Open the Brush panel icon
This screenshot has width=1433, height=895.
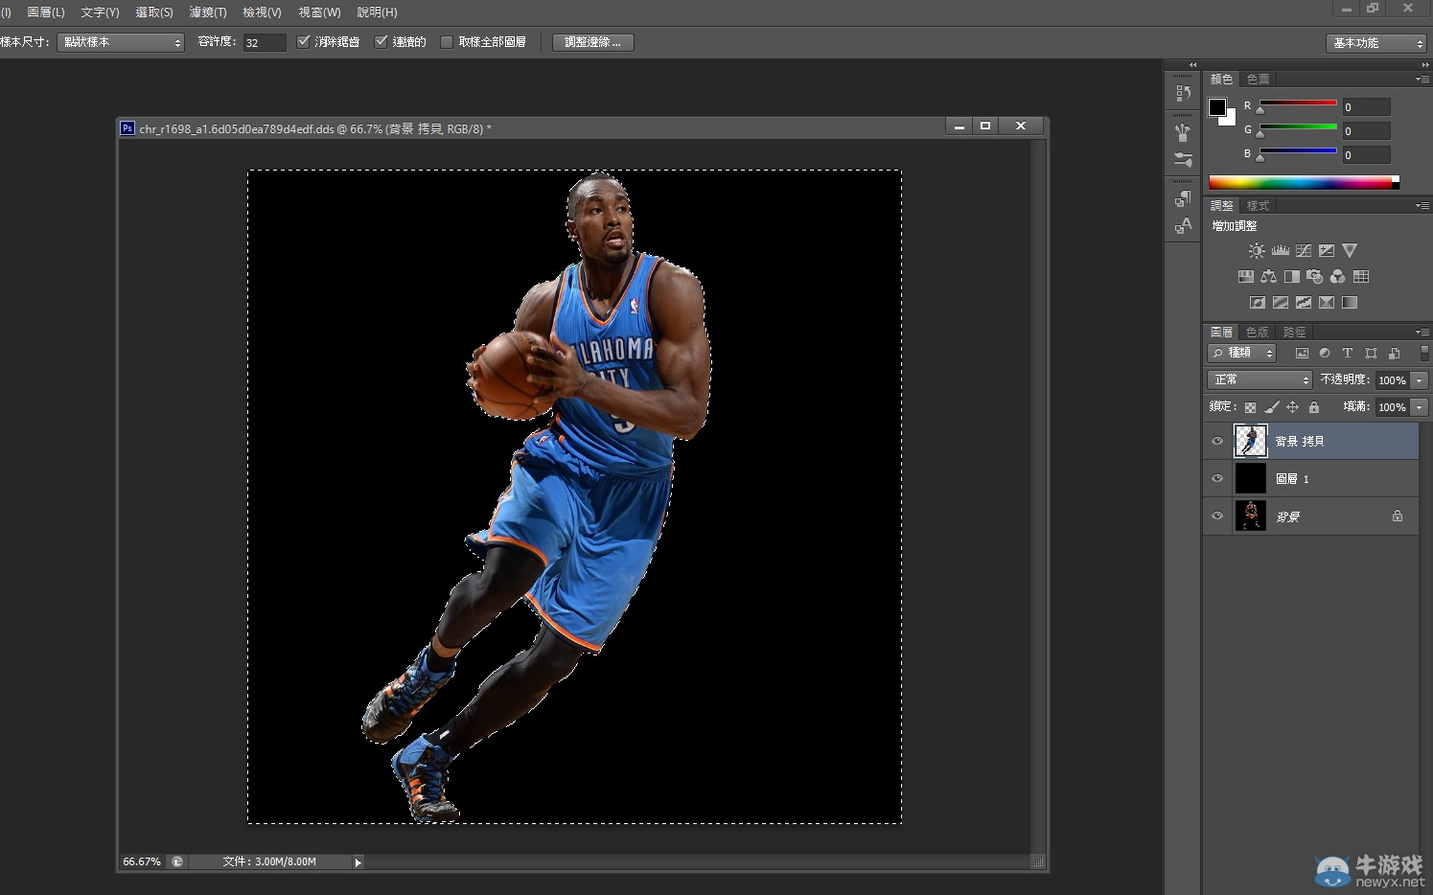click(1183, 159)
